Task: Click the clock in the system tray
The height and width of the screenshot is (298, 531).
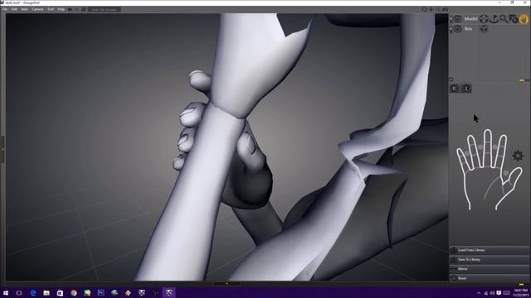Action: click(521, 293)
